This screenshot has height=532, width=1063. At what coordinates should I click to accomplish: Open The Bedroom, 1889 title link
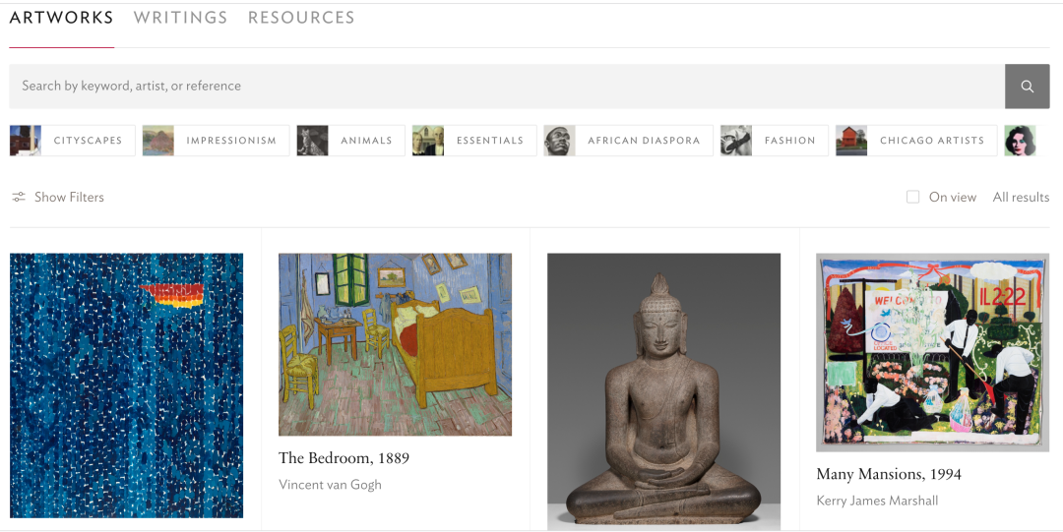tap(344, 458)
